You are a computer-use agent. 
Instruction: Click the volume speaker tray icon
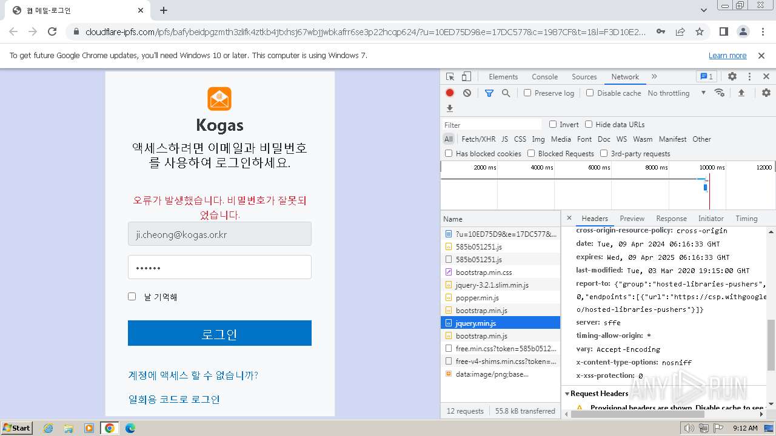tap(689, 428)
